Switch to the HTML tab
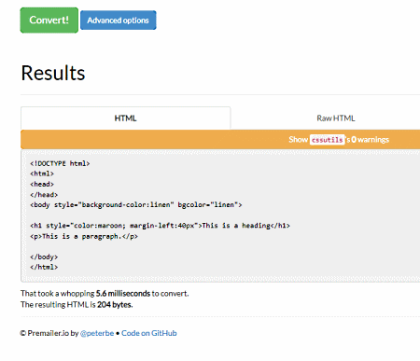The height and width of the screenshot is (361, 420). 126,118
